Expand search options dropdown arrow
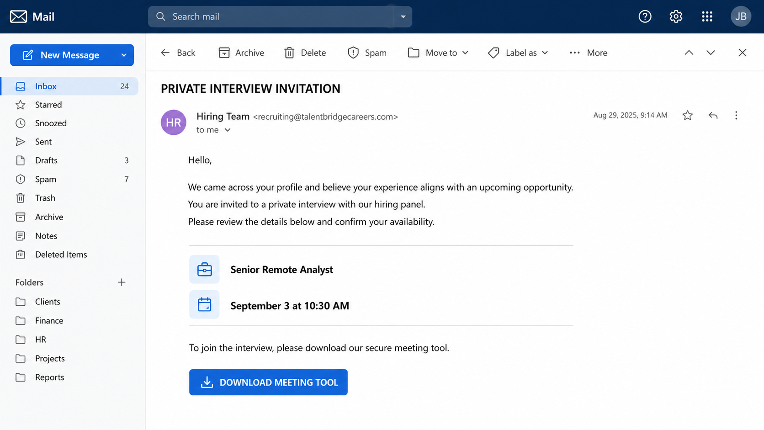764x430 pixels. click(x=403, y=16)
